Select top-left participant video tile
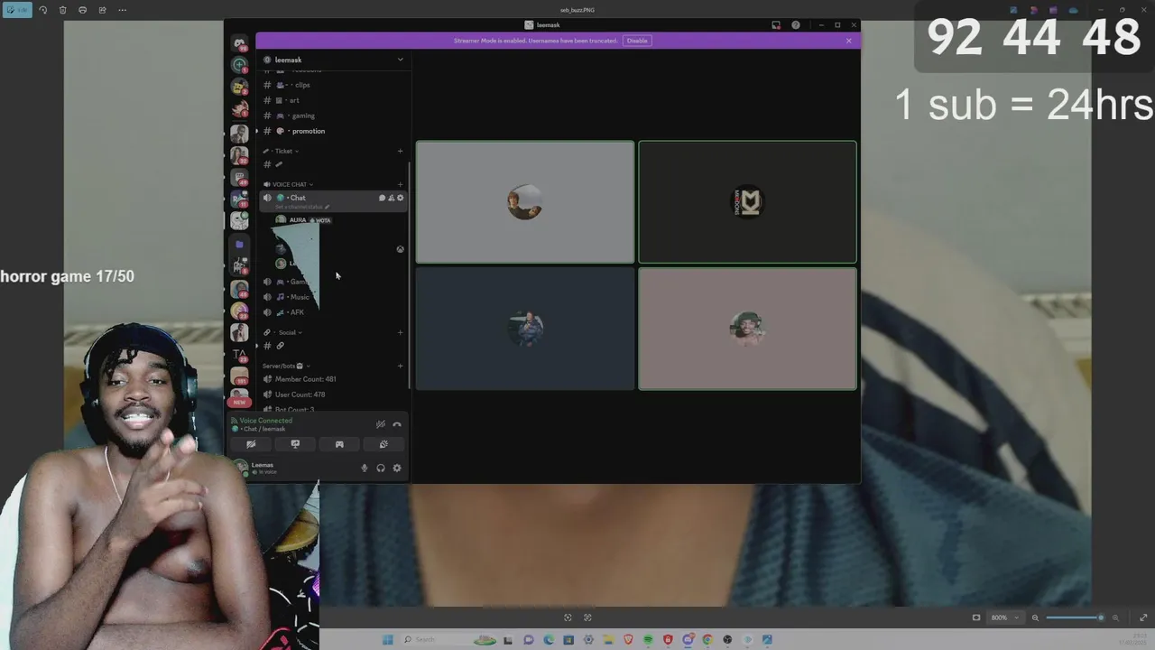This screenshot has height=650, width=1155. pyautogui.click(x=525, y=201)
